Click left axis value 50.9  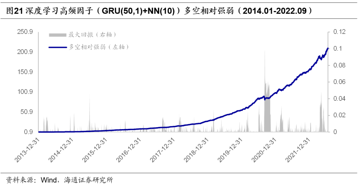point(27,112)
